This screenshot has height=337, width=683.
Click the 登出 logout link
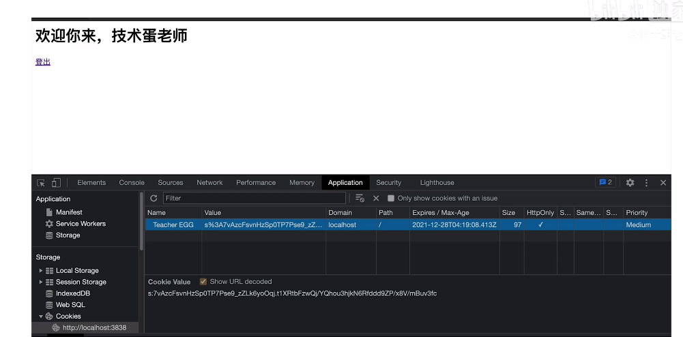43,62
